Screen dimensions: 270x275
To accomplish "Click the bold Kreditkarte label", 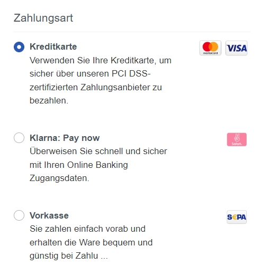I will click(x=53, y=47).
